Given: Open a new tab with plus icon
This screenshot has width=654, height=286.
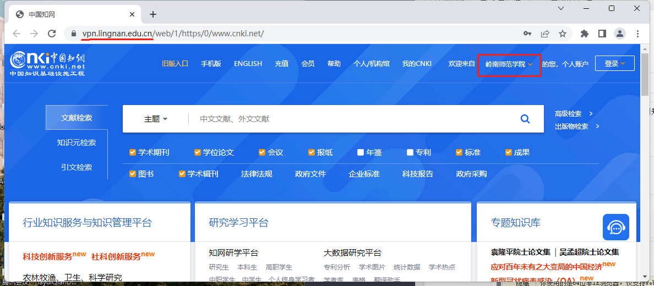Looking at the screenshot, I should pos(152,15).
